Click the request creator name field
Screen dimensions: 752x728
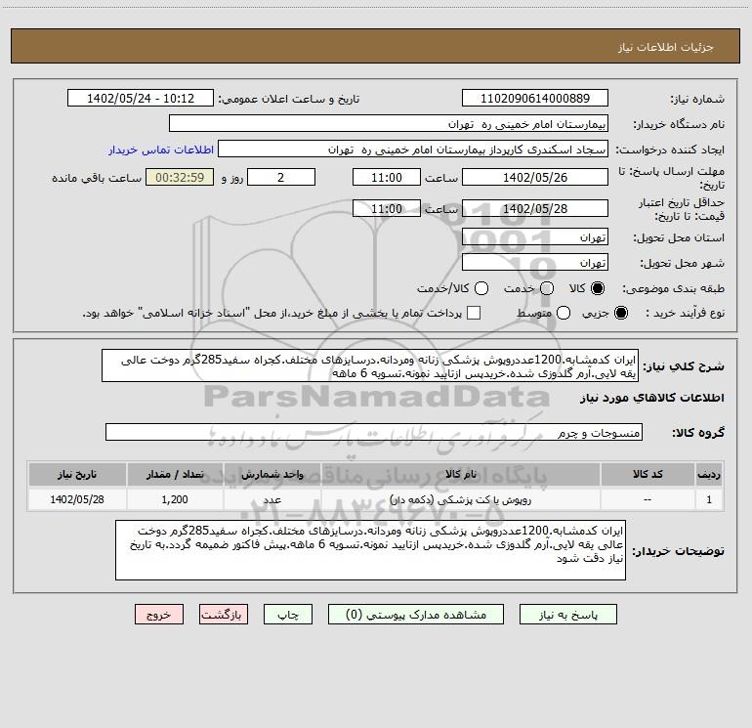coord(413,150)
